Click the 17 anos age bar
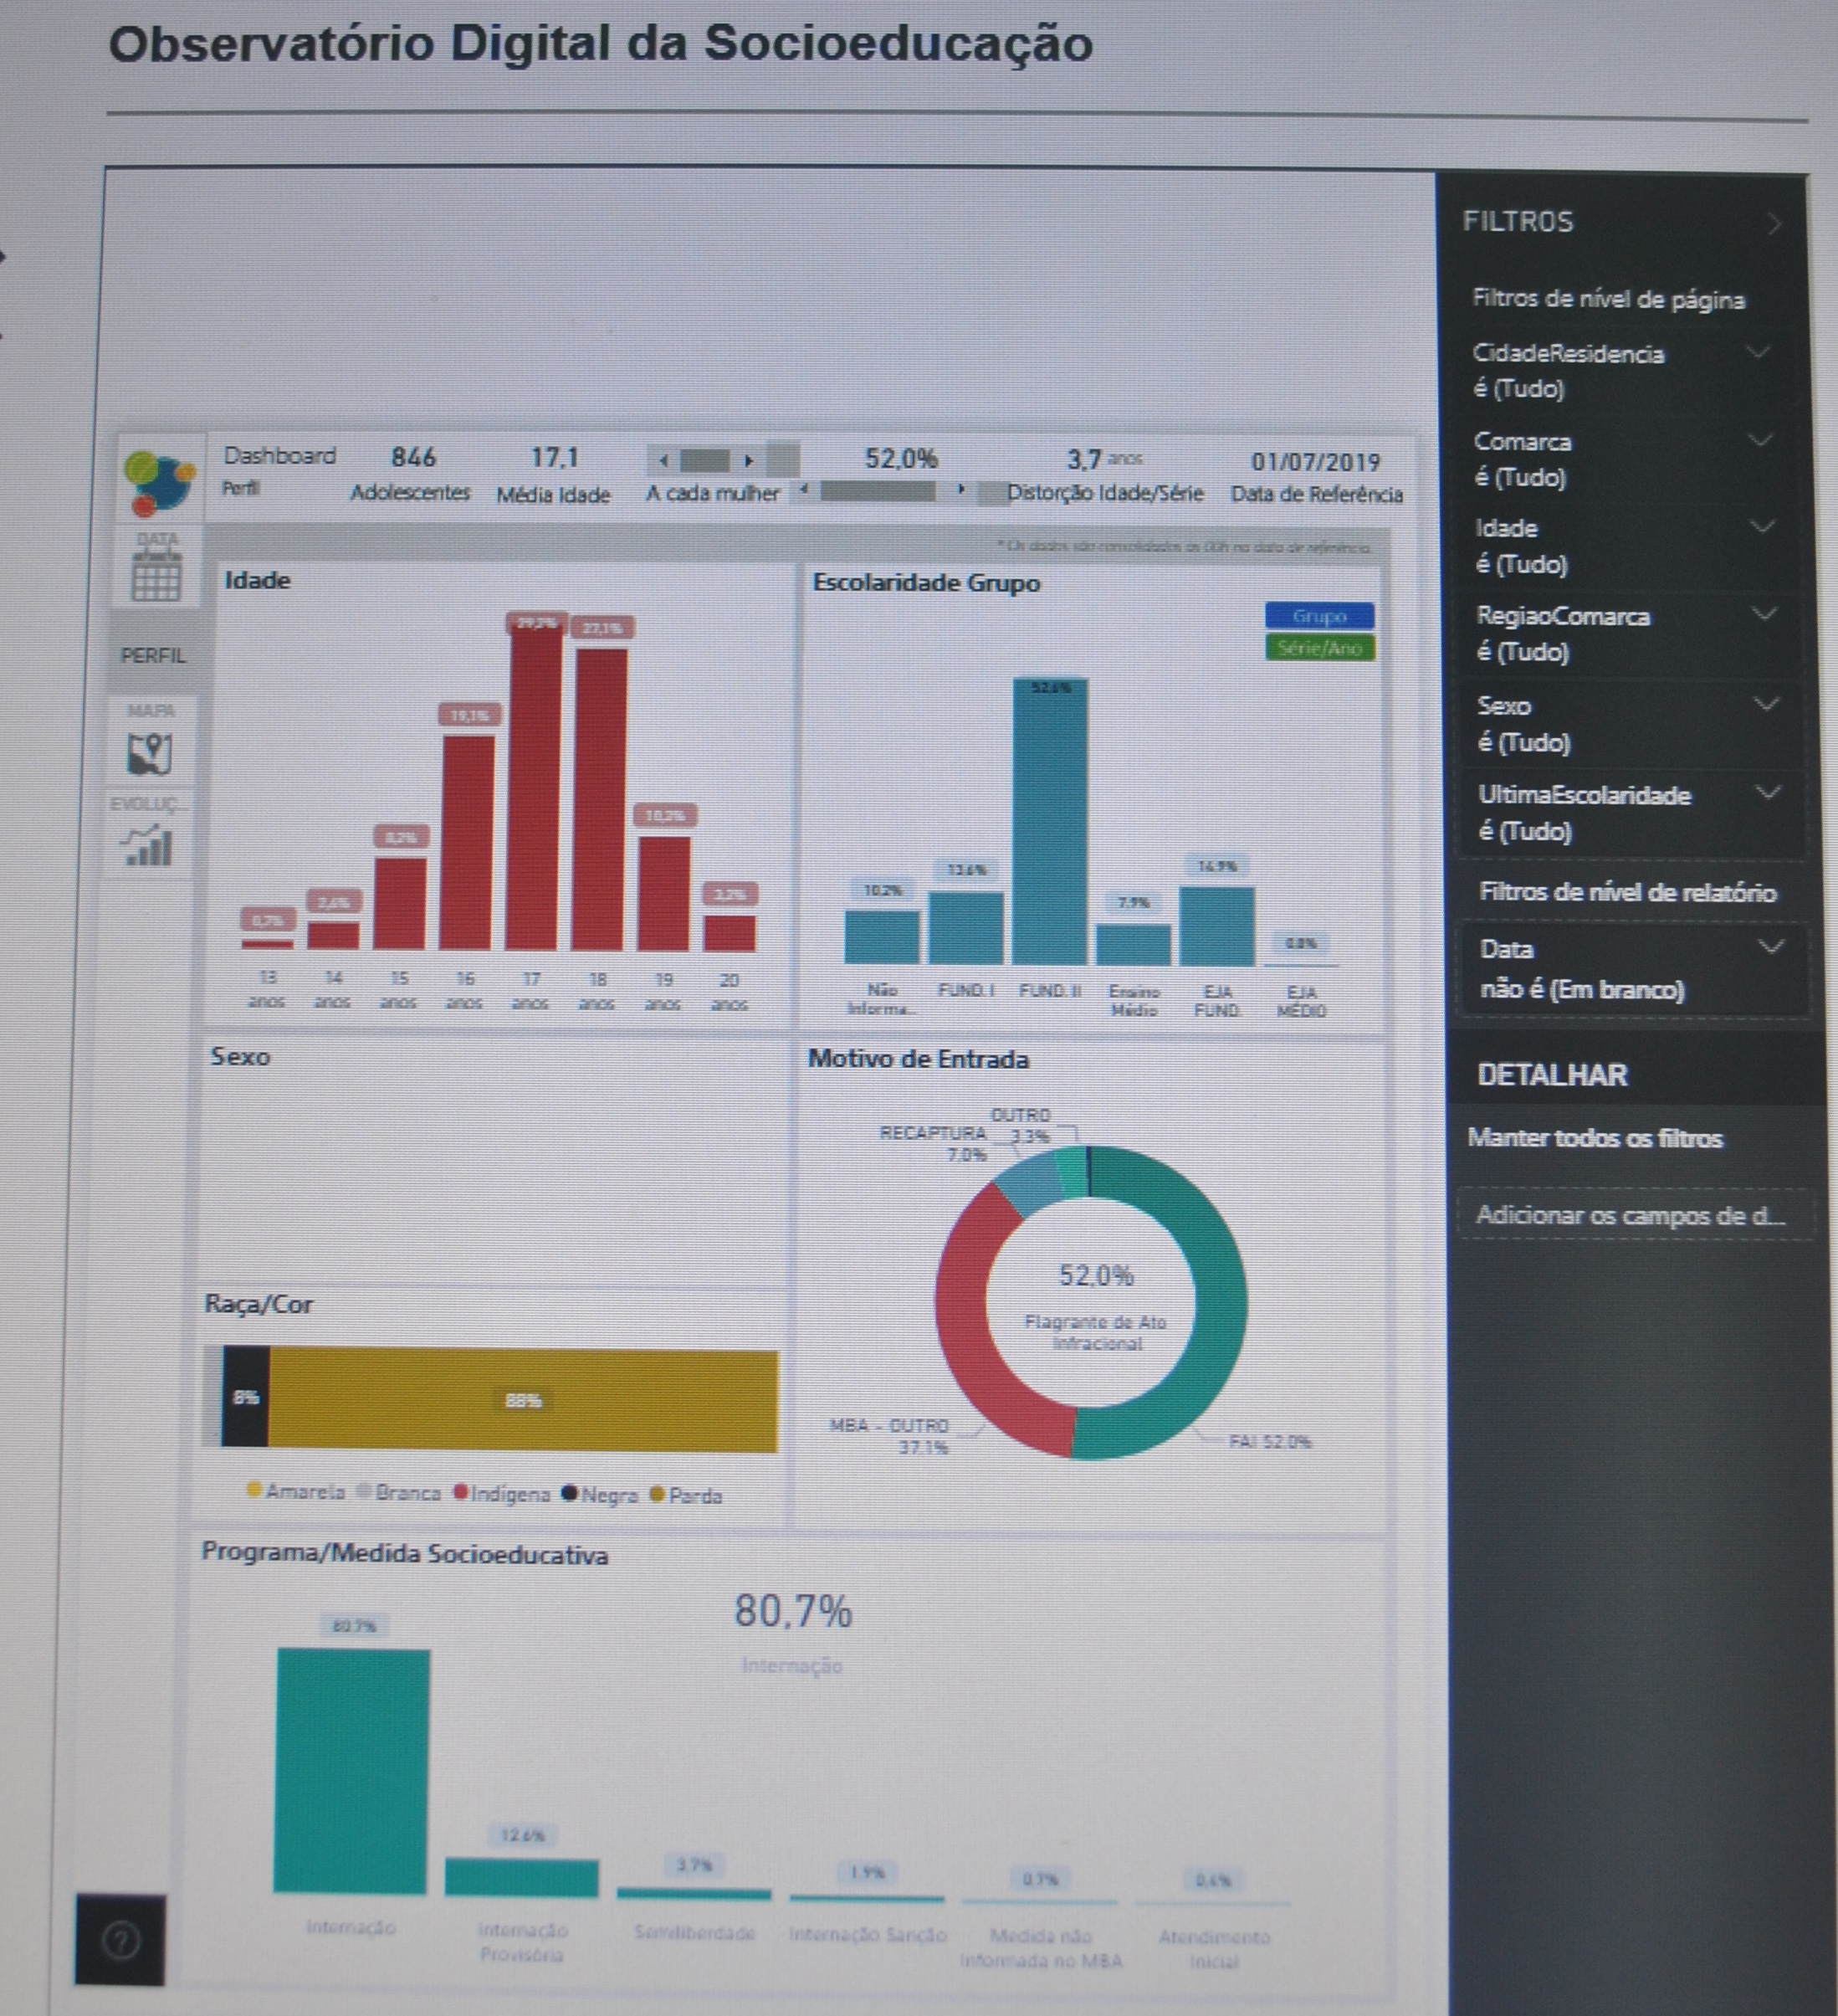The width and height of the screenshot is (1838, 2016). click(535, 790)
